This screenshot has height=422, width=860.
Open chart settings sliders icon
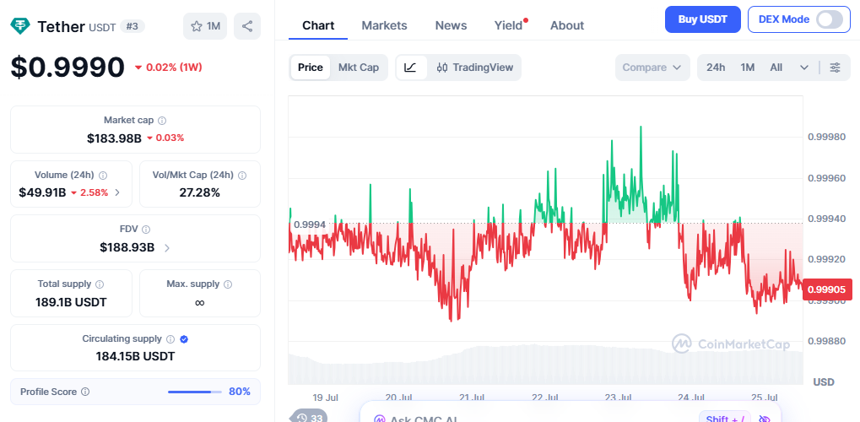coord(835,68)
